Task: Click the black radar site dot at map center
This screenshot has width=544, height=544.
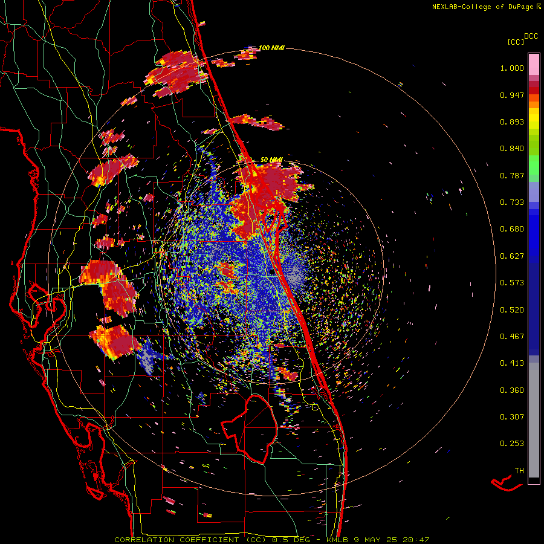Action: (271, 273)
